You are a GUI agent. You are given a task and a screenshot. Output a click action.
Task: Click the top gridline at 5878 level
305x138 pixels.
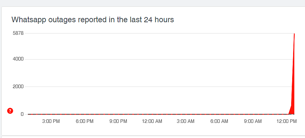(x=159, y=33)
